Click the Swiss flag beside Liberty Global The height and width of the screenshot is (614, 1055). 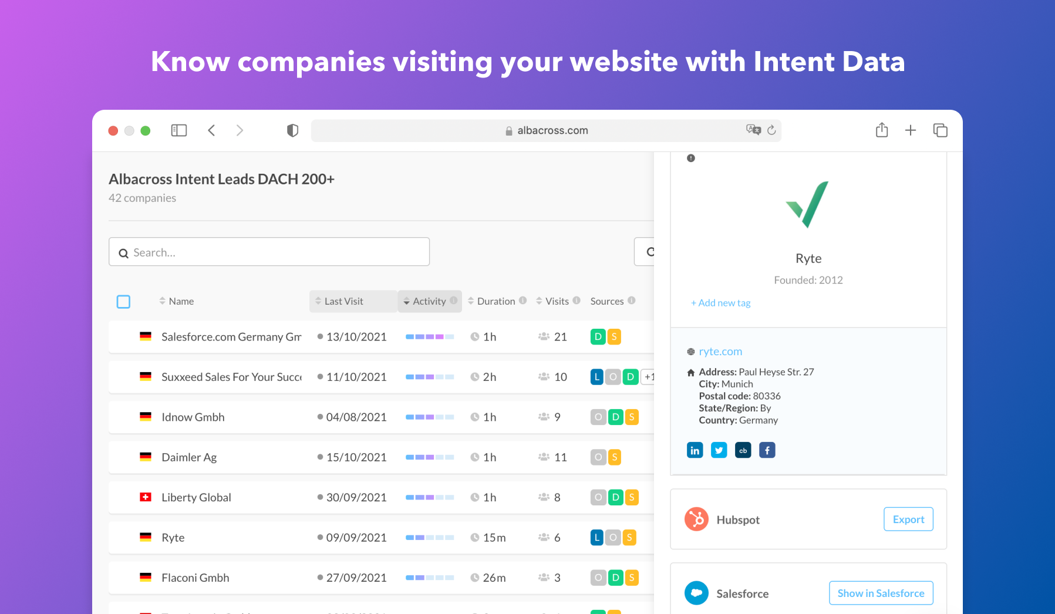point(146,497)
